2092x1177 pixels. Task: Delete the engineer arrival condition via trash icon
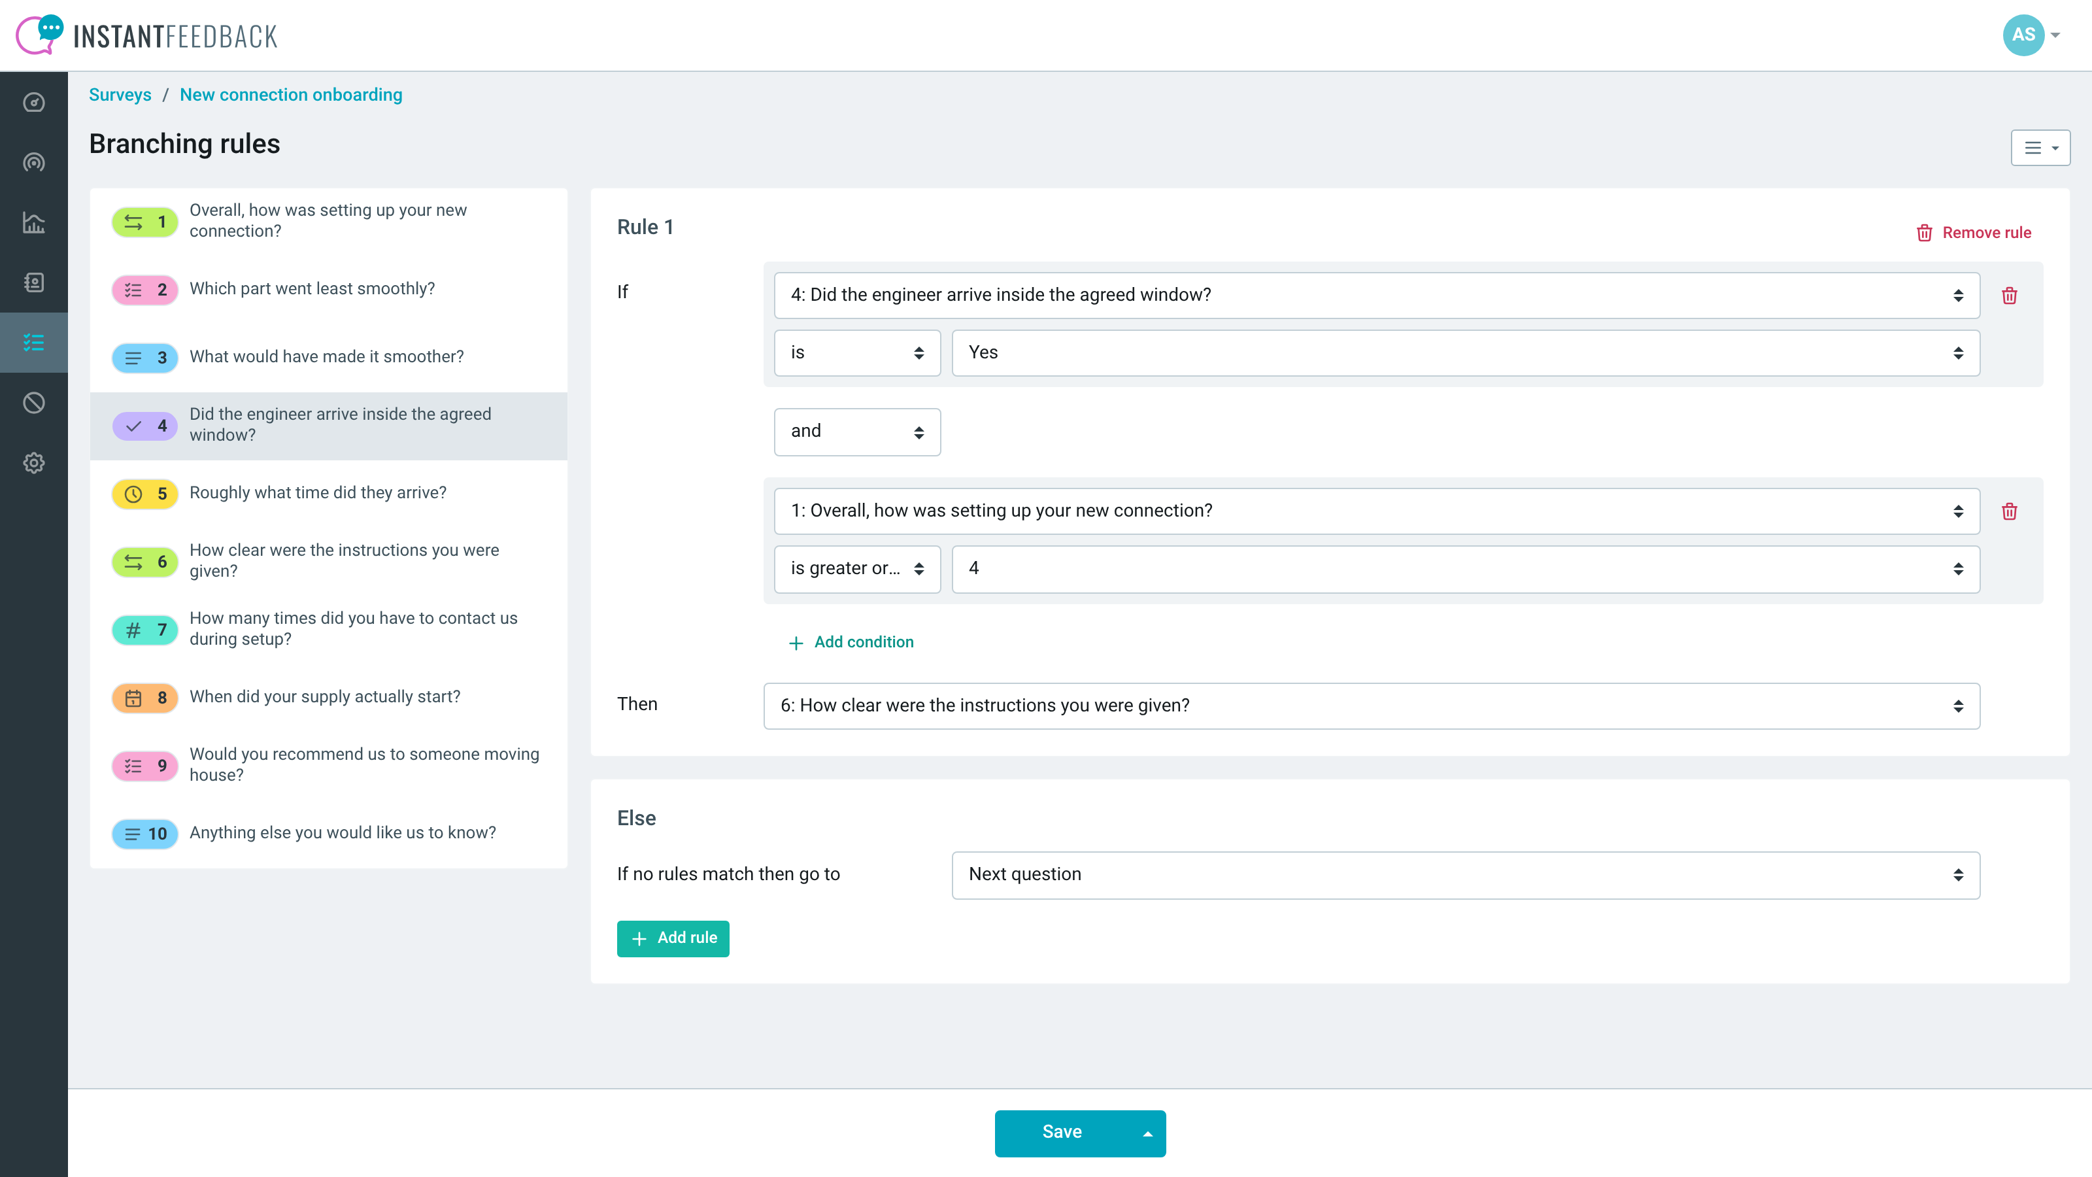(x=2009, y=296)
